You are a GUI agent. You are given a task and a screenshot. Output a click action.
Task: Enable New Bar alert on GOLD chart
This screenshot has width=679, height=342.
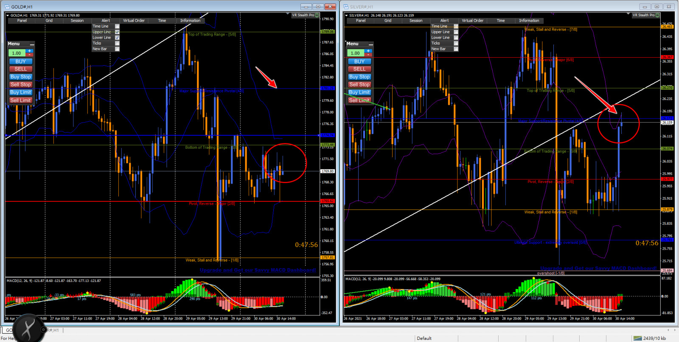tap(117, 49)
